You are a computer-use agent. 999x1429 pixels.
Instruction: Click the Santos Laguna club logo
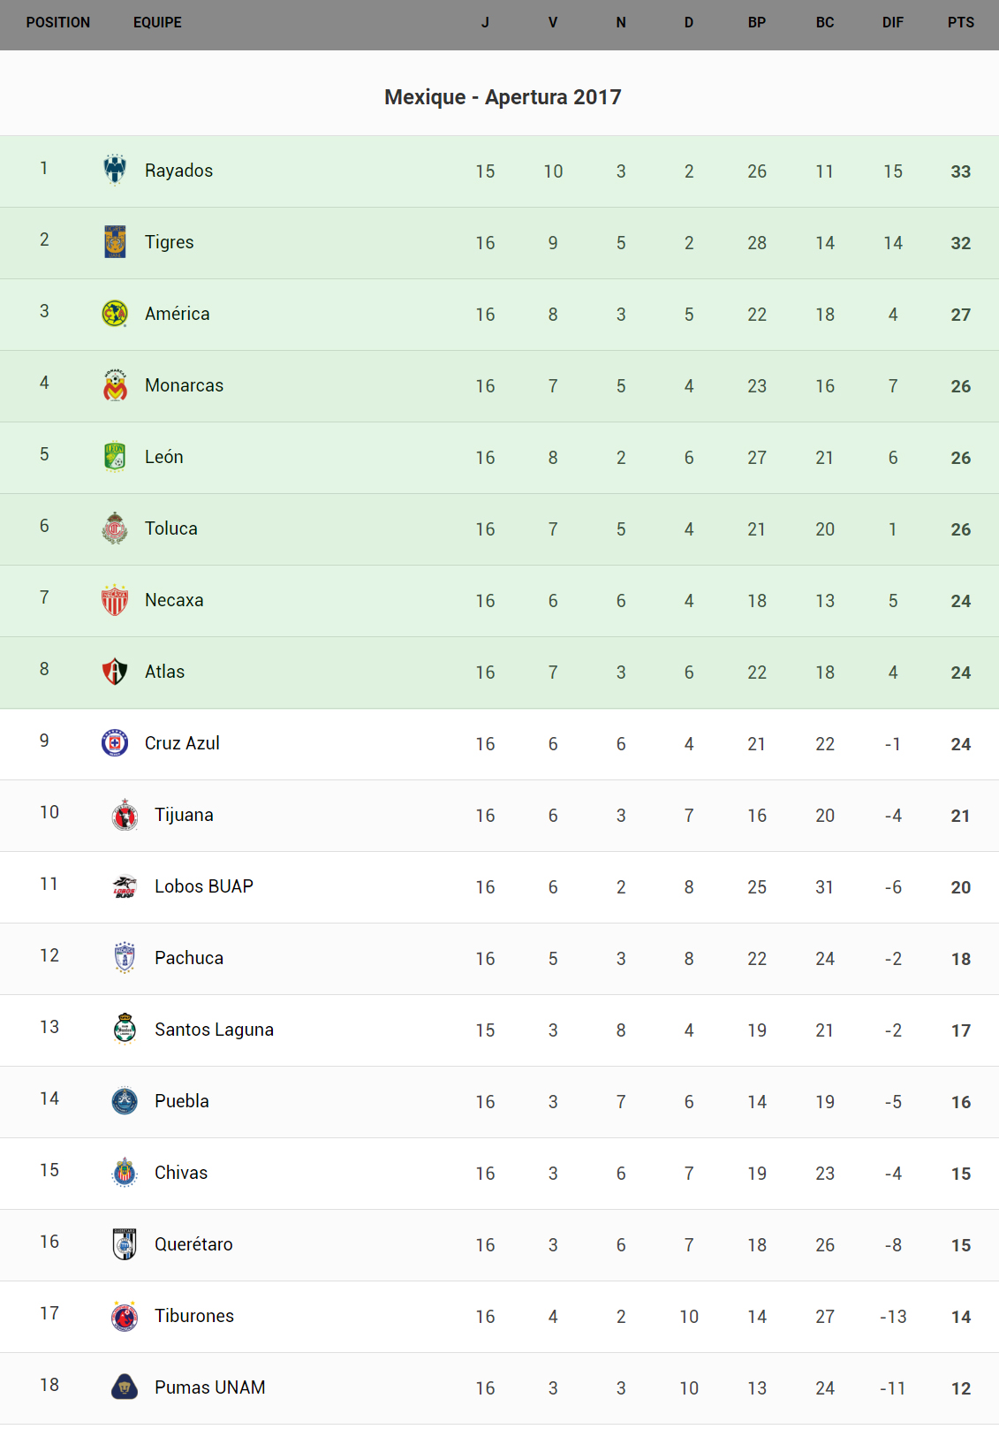(125, 1029)
